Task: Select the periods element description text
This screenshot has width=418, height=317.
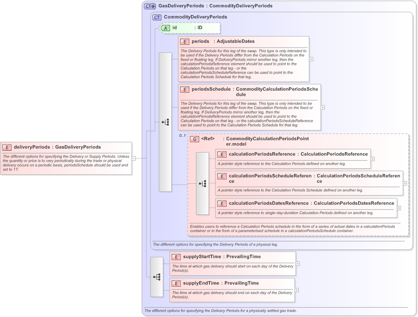Action: pos(243,64)
